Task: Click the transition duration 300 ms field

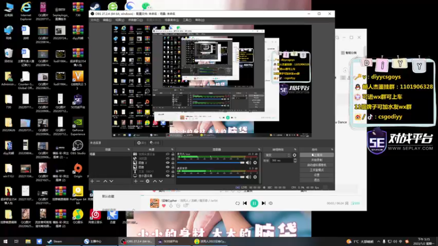Action: pyautogui.click(x=281, y=161)
